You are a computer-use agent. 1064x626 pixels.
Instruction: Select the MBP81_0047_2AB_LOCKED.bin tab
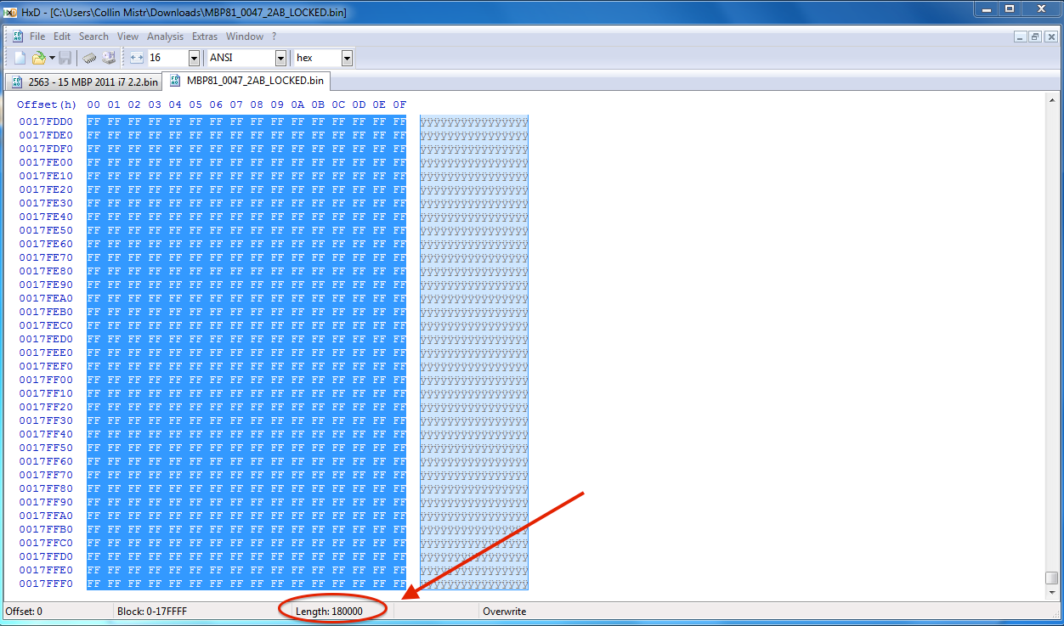246,81
